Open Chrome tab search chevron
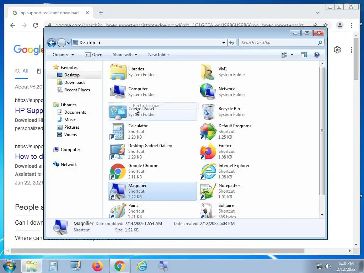364x273 pixels. pos(318,13)
